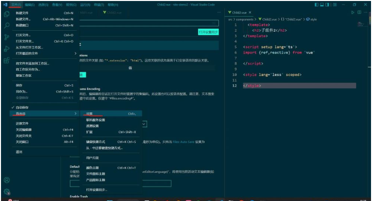374x201 pixels.
Task: Open the 运行(R) menu
Action: tap(85, 4)
